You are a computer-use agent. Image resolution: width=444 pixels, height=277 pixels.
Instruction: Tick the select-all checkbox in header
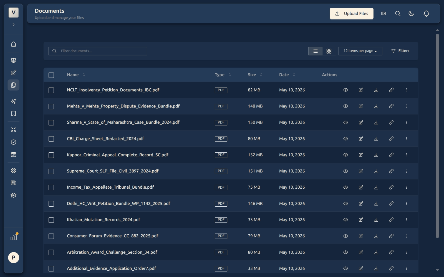(x=51, y=75)
